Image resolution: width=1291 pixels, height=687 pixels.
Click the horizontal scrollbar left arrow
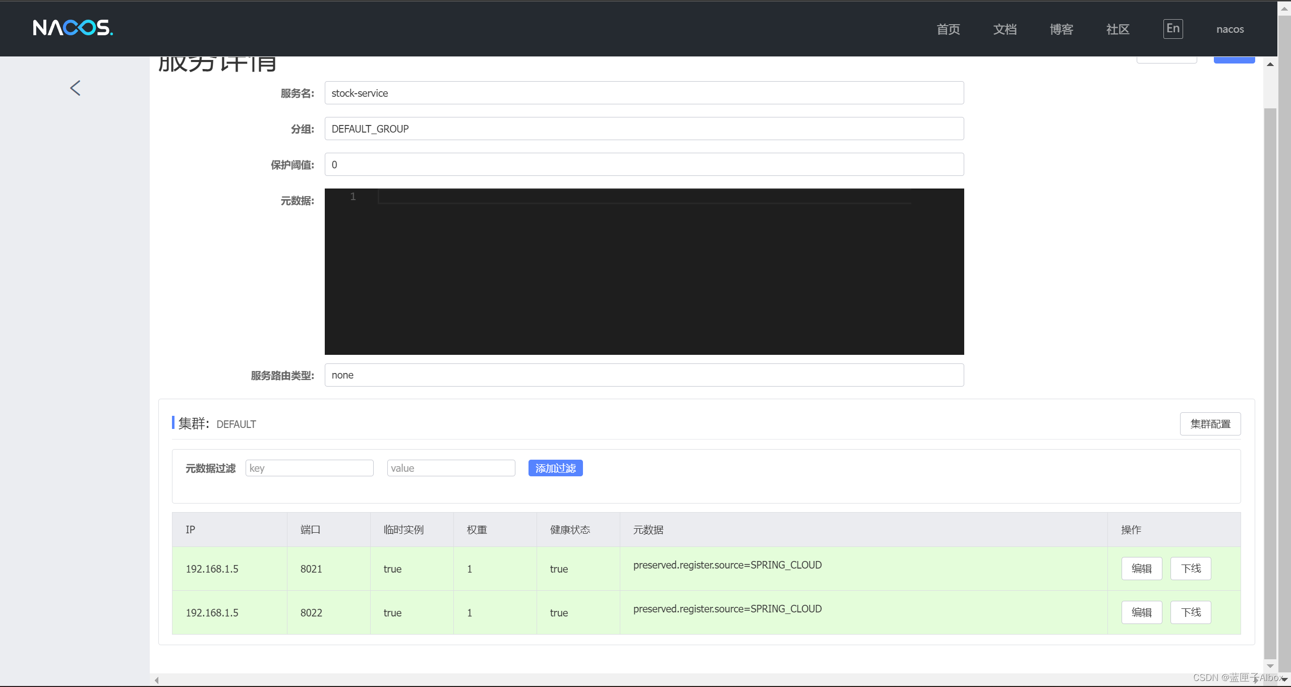point(157,680)
